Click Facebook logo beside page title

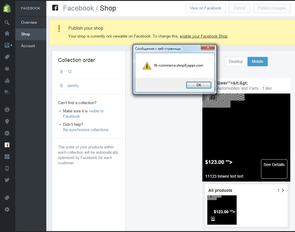click(x=55, y=8)
